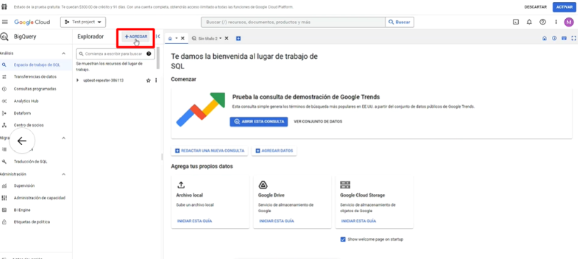Collapse the Análisis section
Viewport: 582px width, 273px height.
tap(64, 53)
